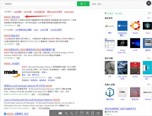The image size is (152, 116).
Task: Open suggested search msdn官网
Action: click(18, 12)
